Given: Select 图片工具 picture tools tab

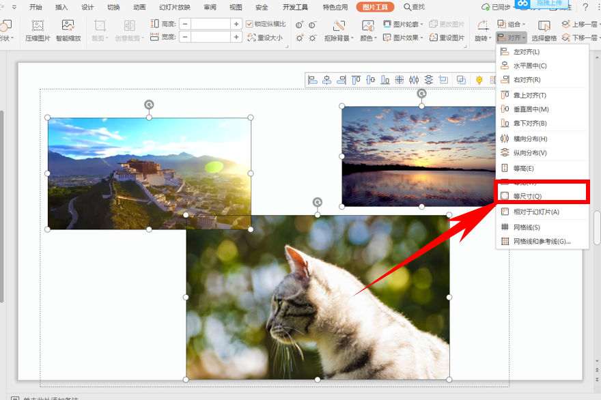Looking at the screenshot, I should (x=375, y=7).
